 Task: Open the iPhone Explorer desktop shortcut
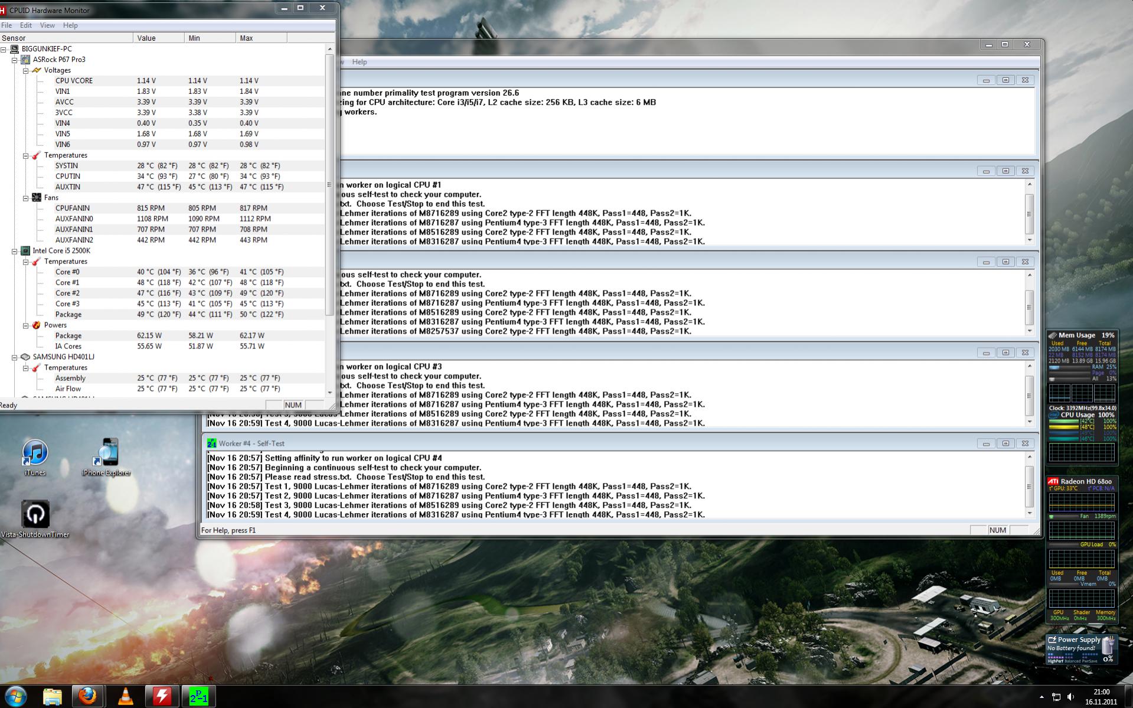106,458
